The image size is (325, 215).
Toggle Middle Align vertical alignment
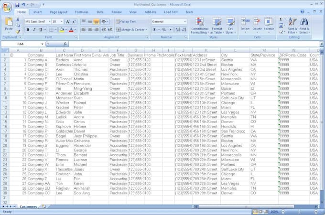click(90, 21)
